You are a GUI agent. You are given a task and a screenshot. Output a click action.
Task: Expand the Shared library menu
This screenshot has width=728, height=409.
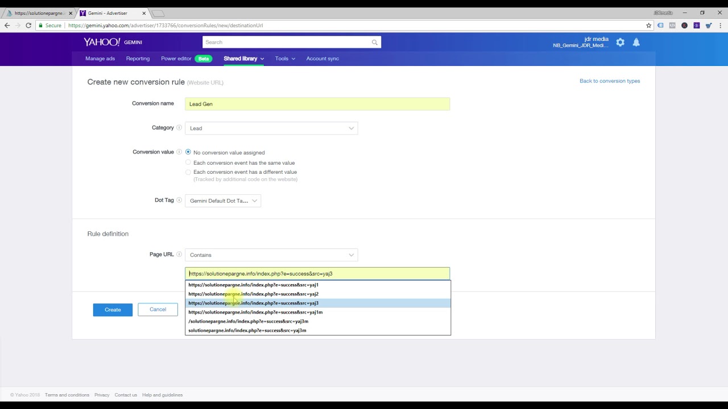[243, 59]
